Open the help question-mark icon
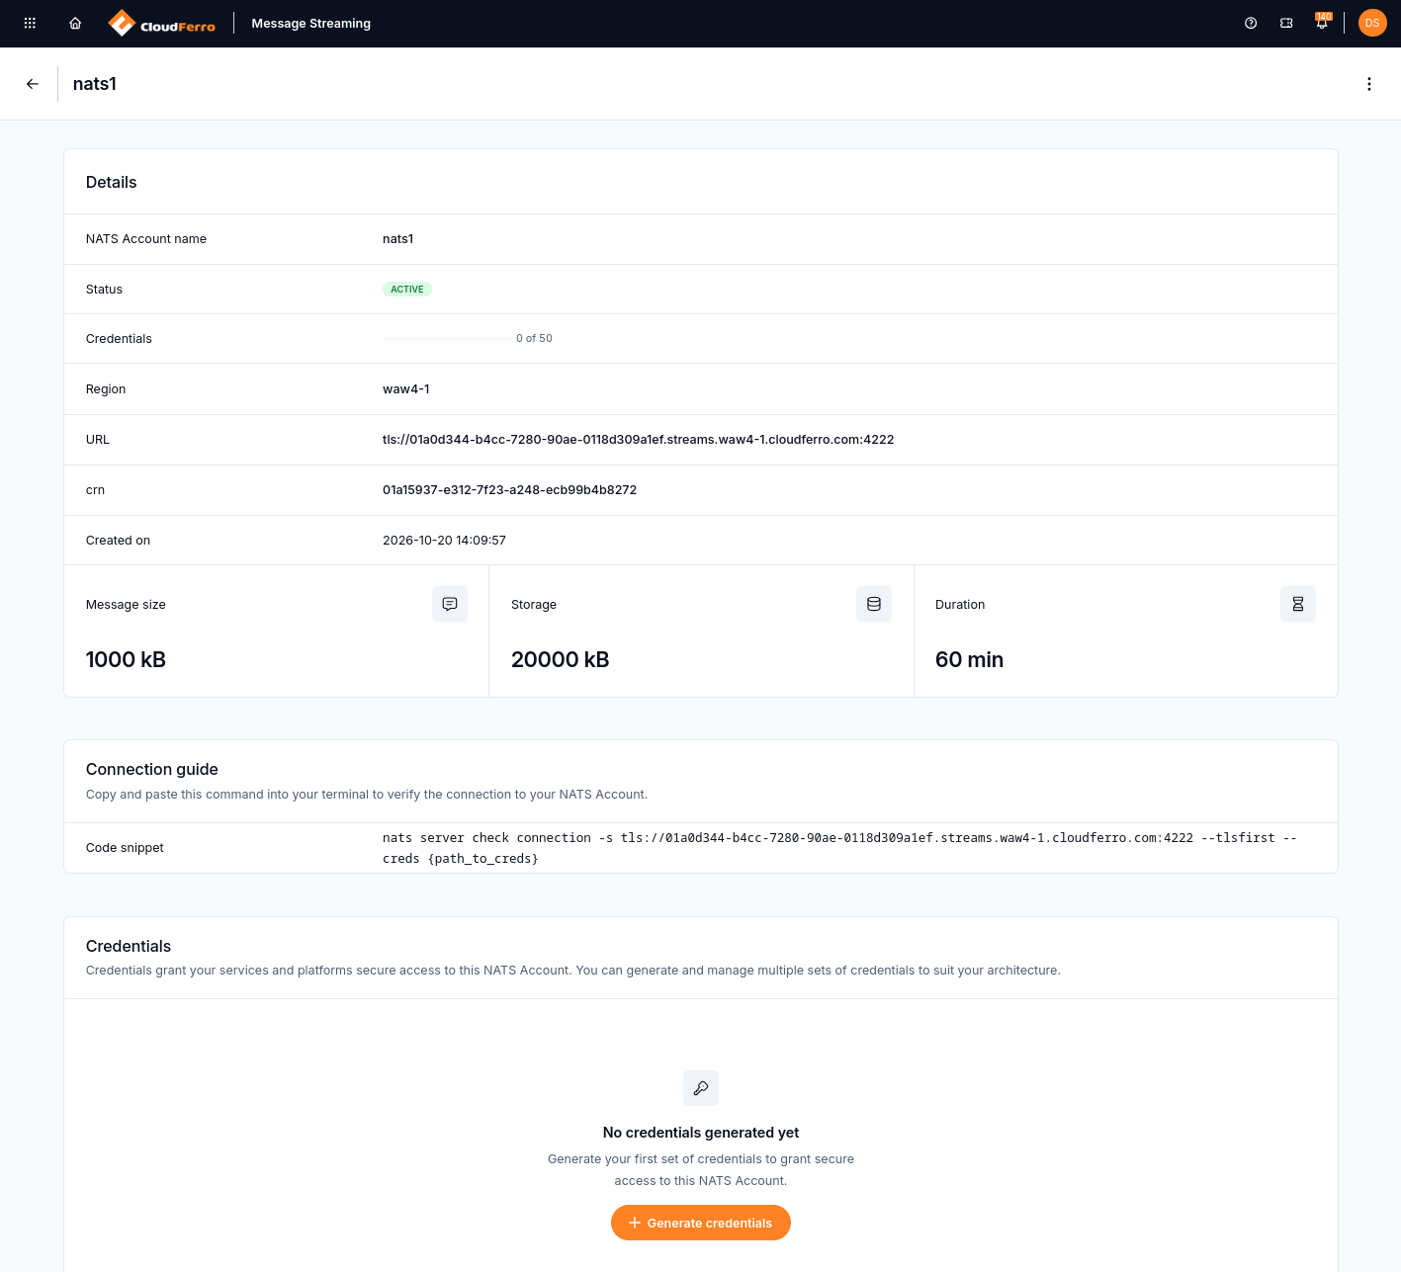 point(1251,23)
